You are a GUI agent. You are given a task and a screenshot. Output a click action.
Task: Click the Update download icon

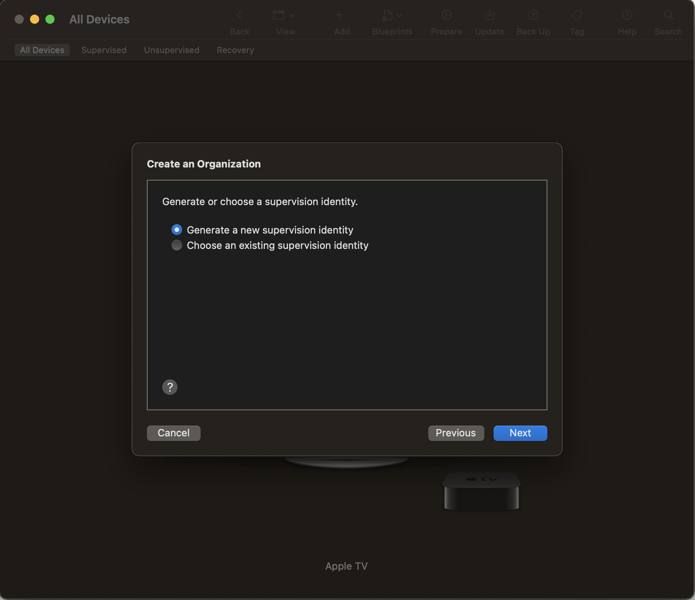tap(490, 15)
